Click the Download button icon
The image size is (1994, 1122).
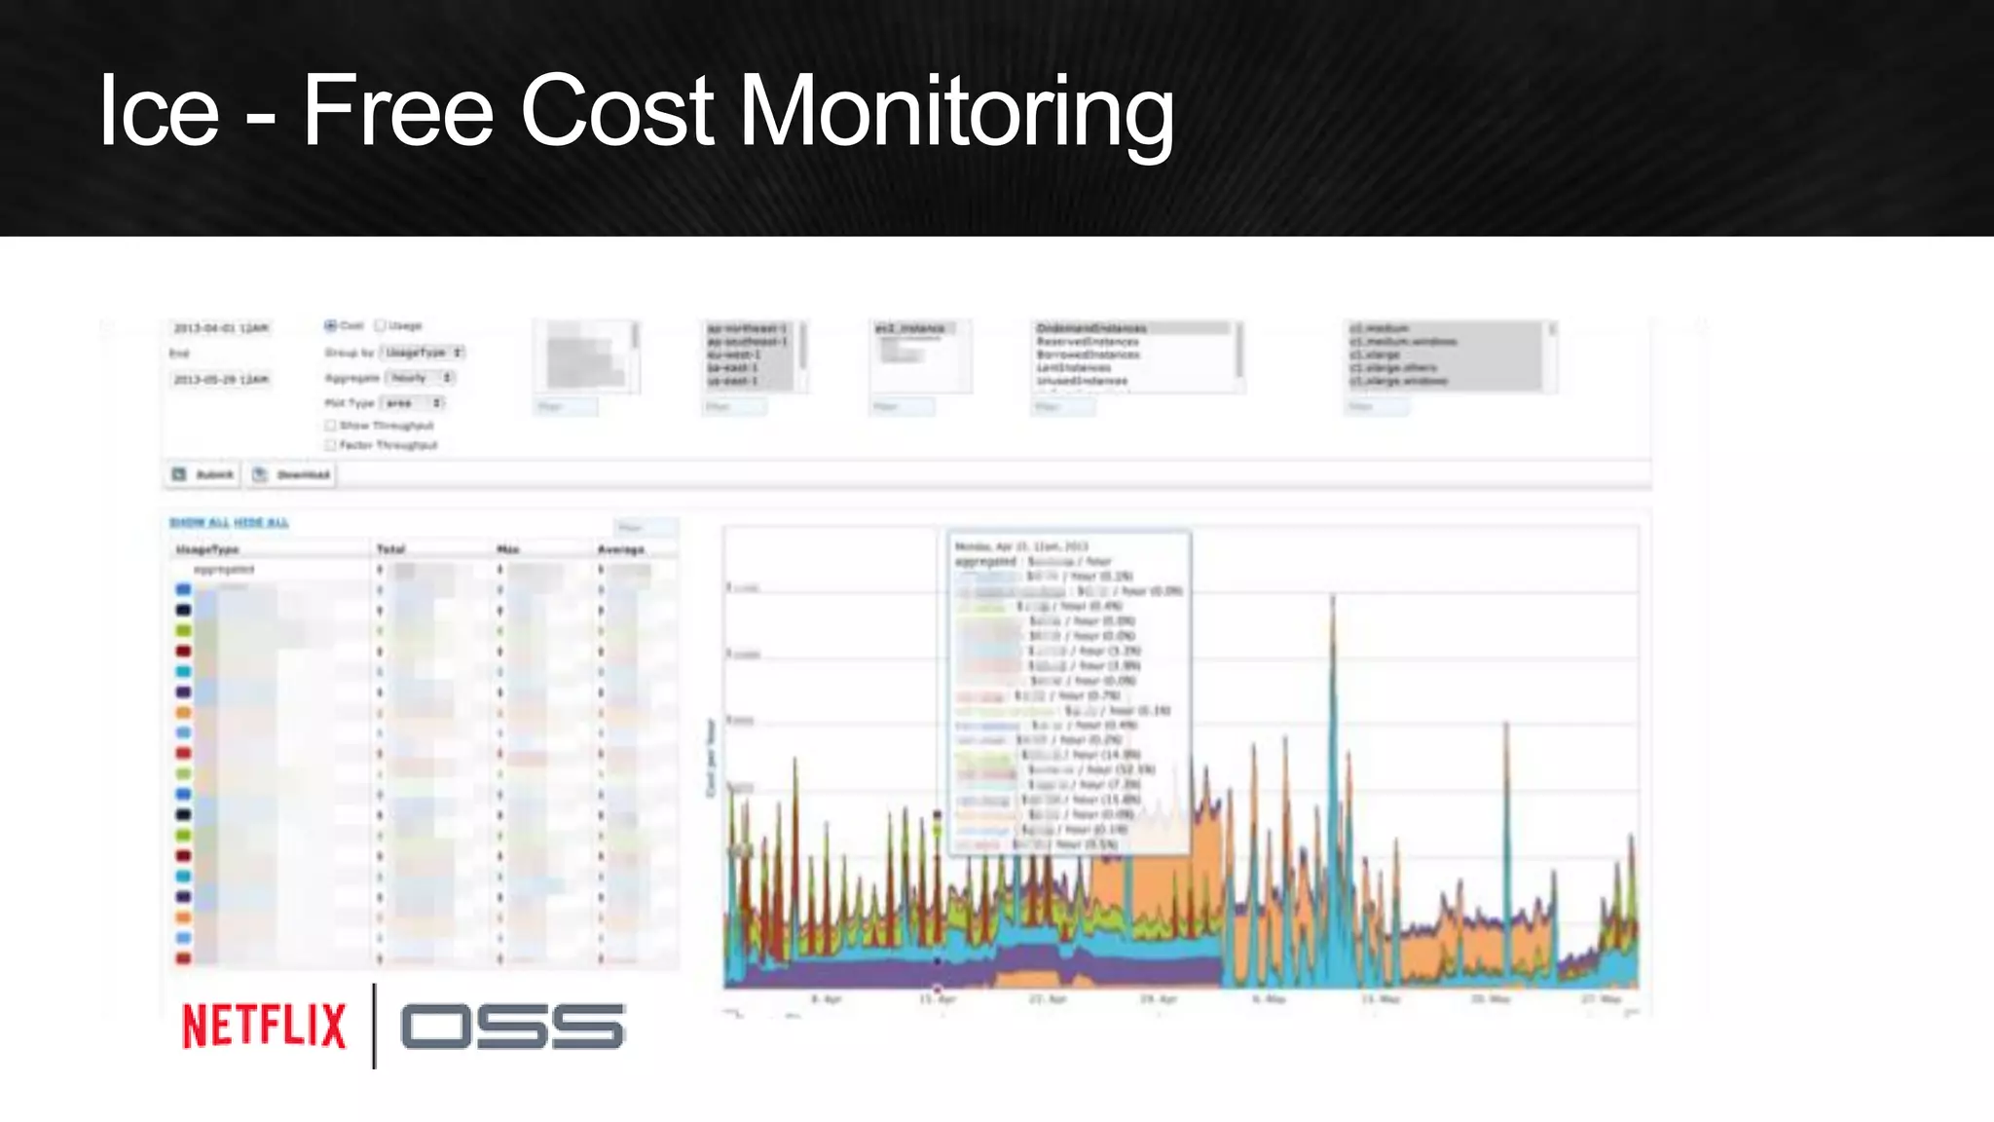(260, 474)
